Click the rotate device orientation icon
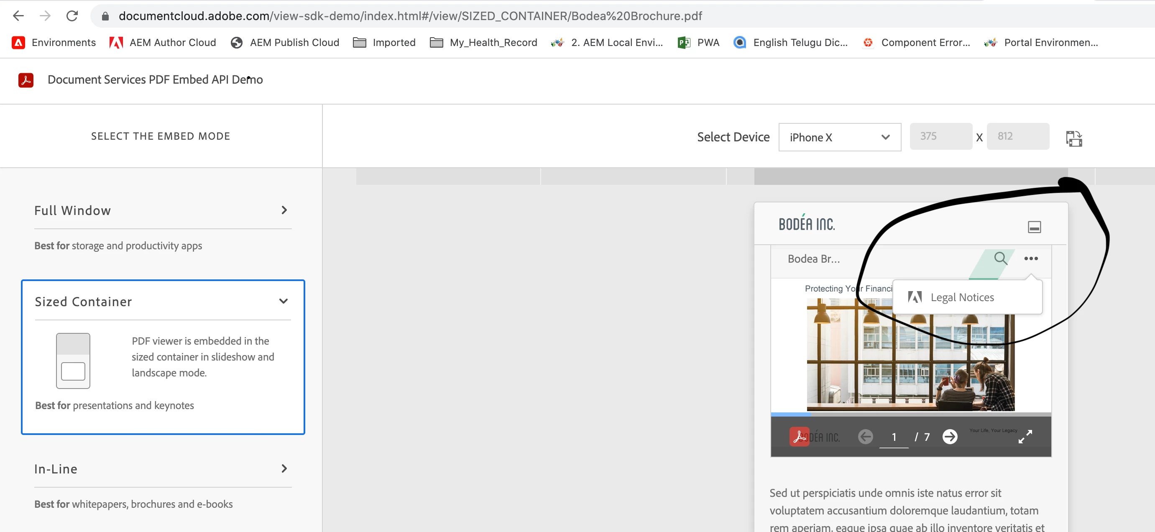Screen dimensions: 1155x532 (x=1073, y=138)
